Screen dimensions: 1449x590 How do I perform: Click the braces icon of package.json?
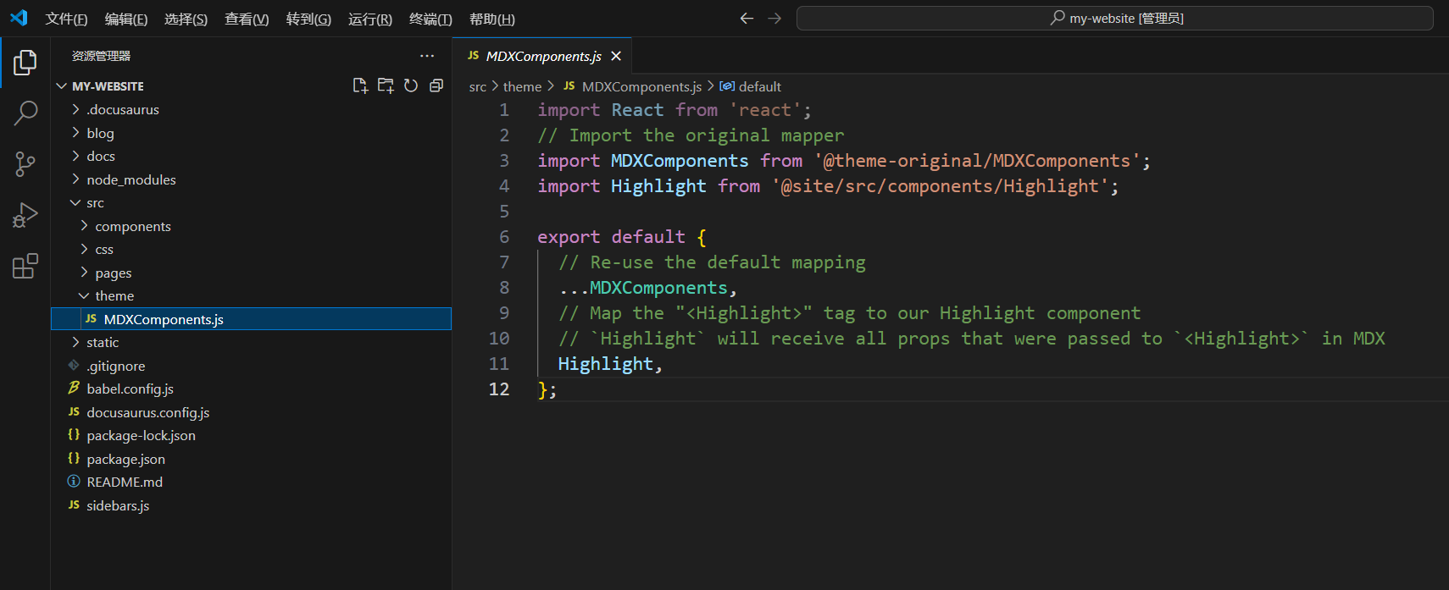[74, 459]
